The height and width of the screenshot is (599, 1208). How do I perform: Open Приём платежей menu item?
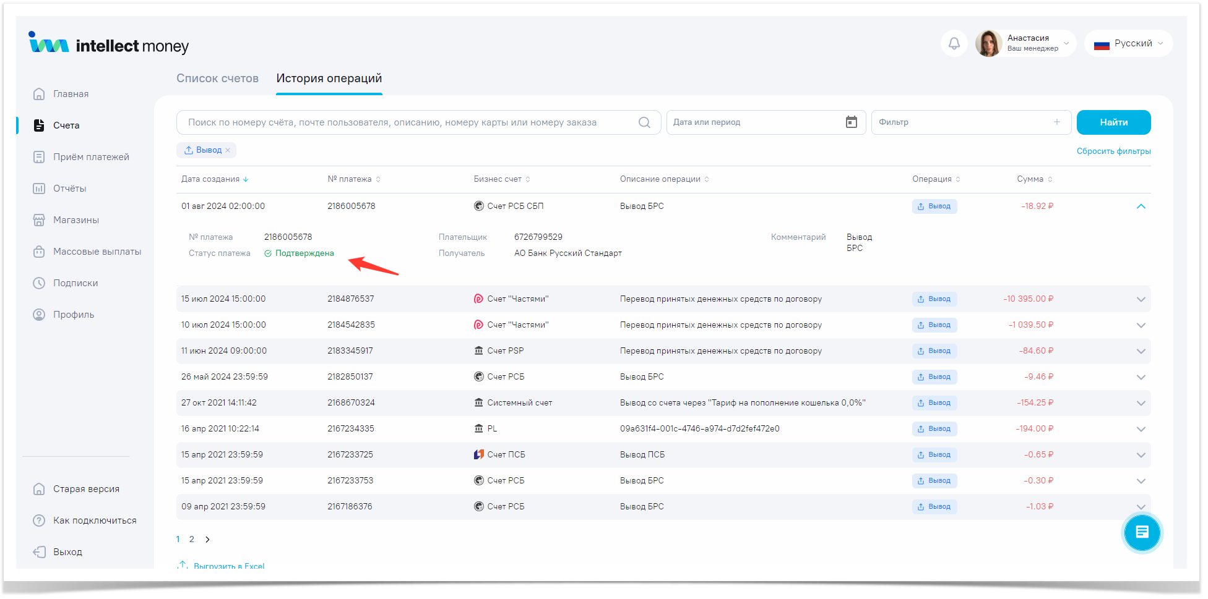coord(91,157)
